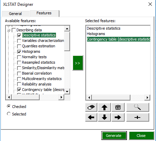The height and width of the screenshot is (141, 156).
Task: Click the right arrow icon button
Action: (x=118, y=117)
